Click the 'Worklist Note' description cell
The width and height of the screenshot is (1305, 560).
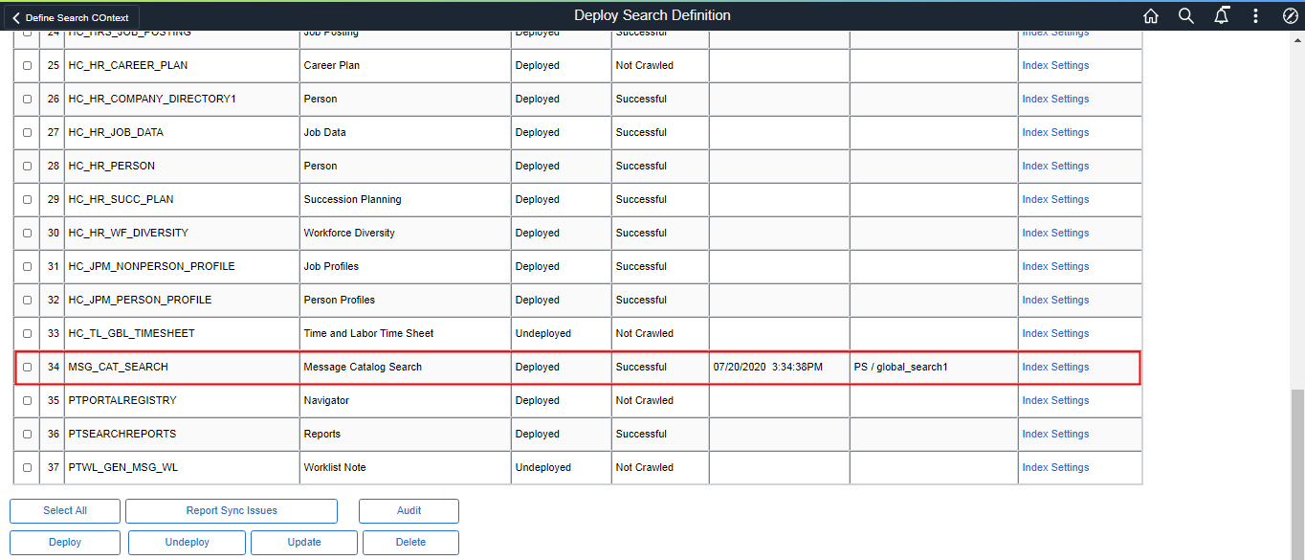tap(405, 468)
